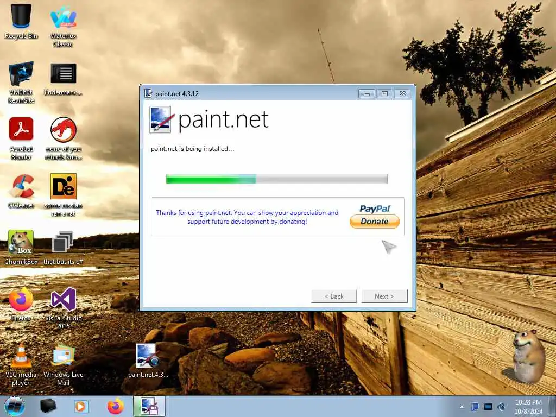556x417 pixels.
Task: Select the 'that but its c#' icon
Action: tap(63, 248)
